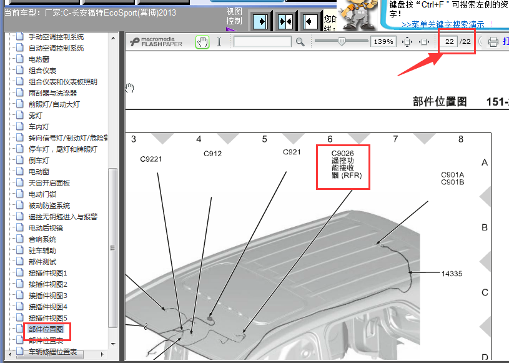Click the document icon beside 音响系统
Image resolution: width=509 pixels, height=363 pixels.
[x=20, y=239]
